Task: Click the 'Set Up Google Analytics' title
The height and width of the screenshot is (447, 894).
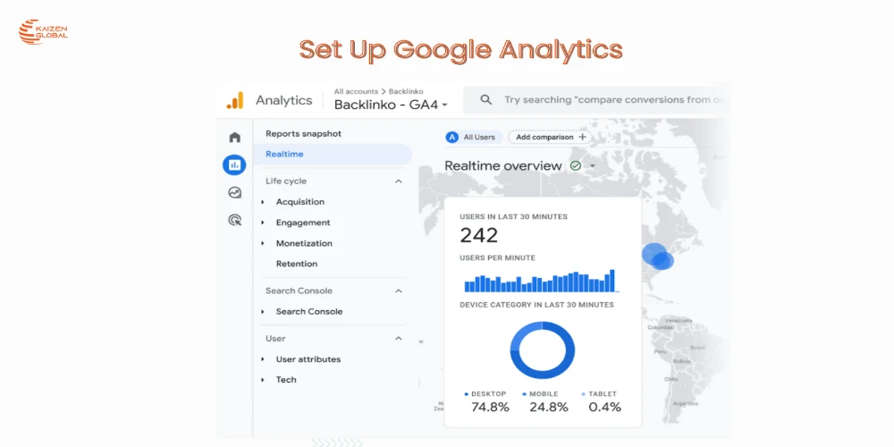Action: coord(460,50)
